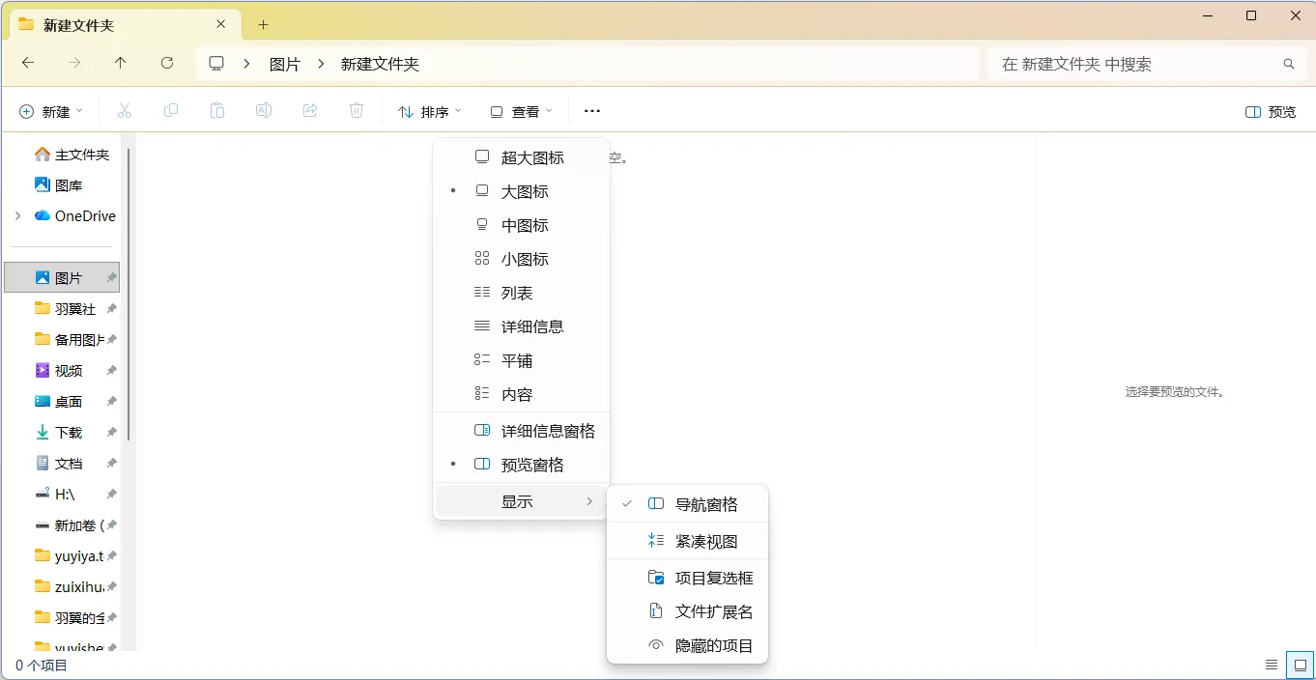This screenshot has height=680, width=1316.
Task: Click 新建文件夹 in the address path
Action: 380,64
